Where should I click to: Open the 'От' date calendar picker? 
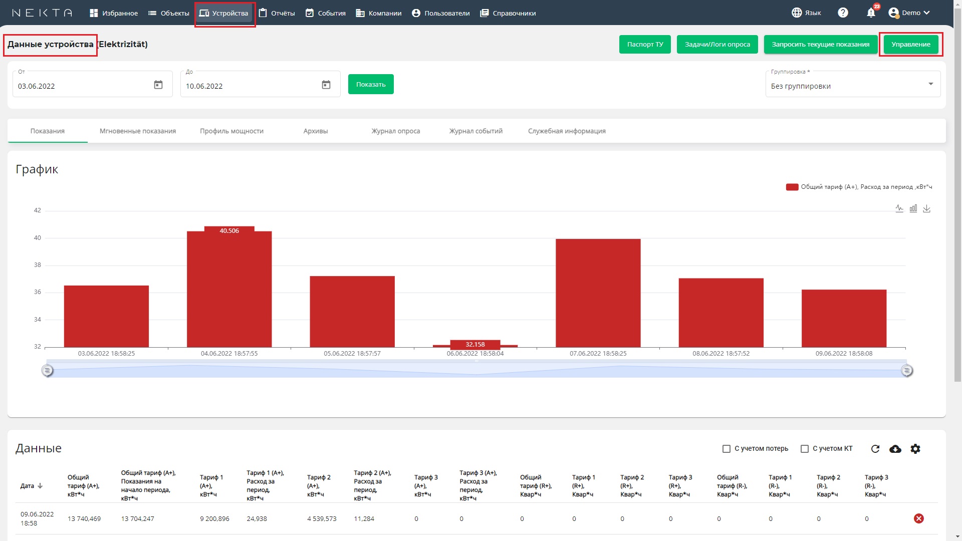pyautogui.click(x=158, y=85)
